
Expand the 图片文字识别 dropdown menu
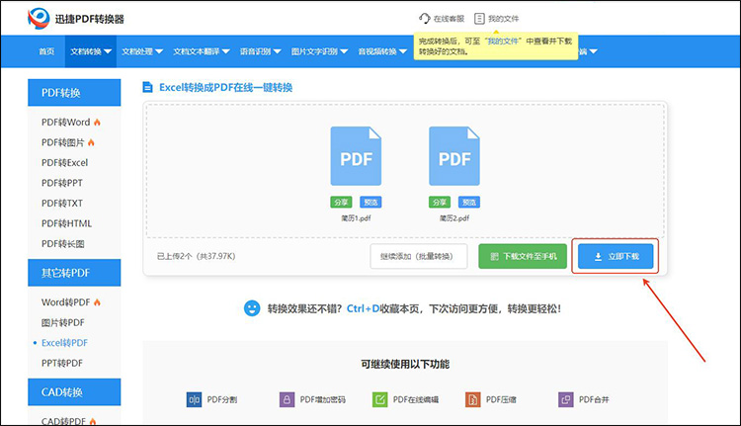319,51
